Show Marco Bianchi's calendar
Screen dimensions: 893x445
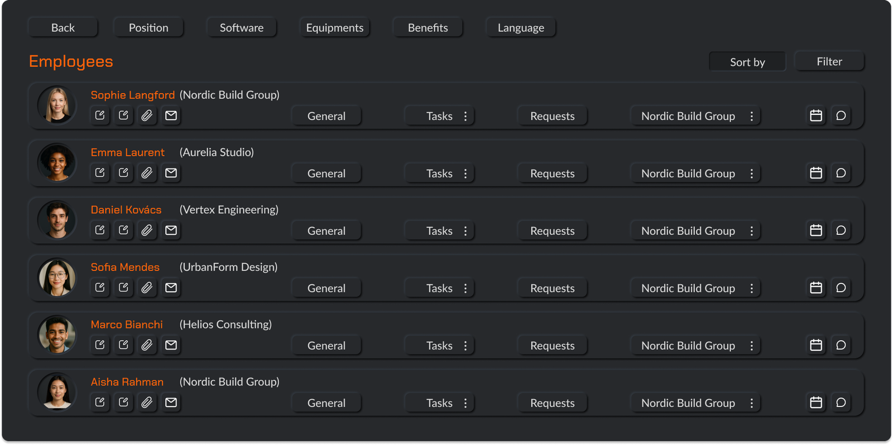click(x=816, y=345)
